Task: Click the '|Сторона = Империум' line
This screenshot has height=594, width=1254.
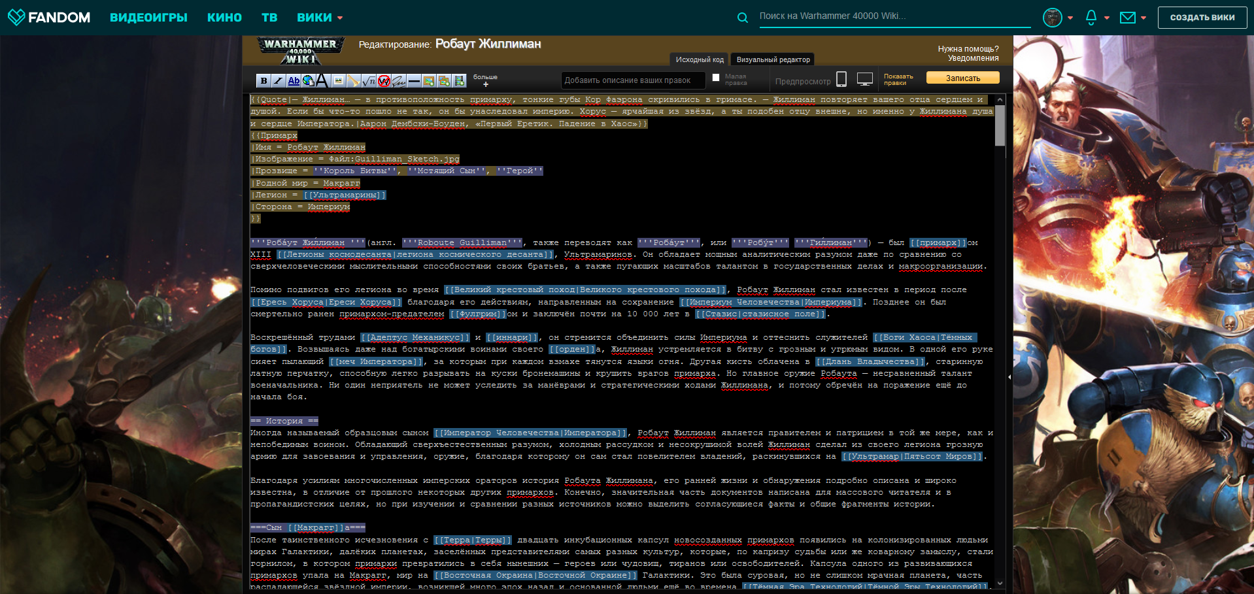Action: (x=300, y=206)
